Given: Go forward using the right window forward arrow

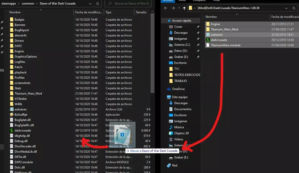Looking at the screenshot, I should coord(173,8).
